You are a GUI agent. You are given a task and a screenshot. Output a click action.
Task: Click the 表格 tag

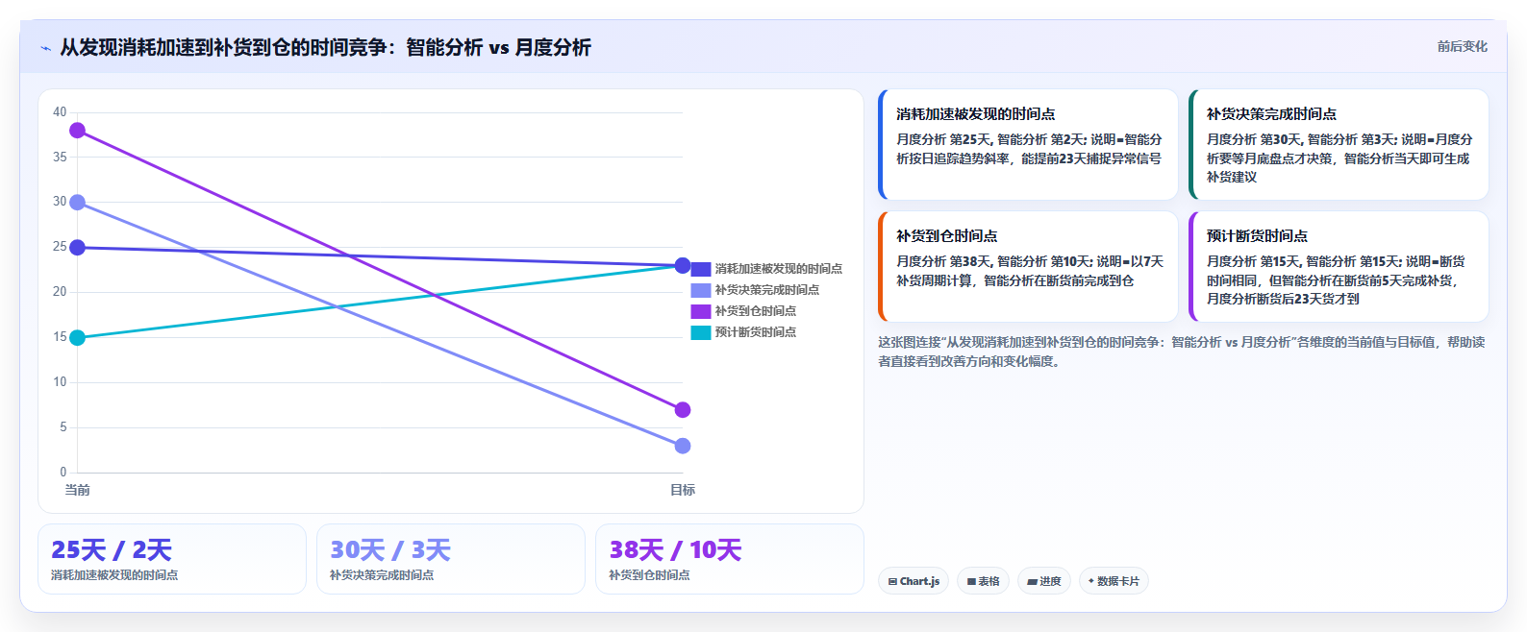click(983, 581)
